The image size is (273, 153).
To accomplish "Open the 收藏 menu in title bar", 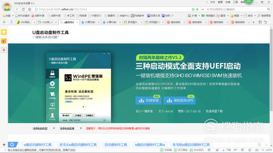I will [x=228, y=2].
